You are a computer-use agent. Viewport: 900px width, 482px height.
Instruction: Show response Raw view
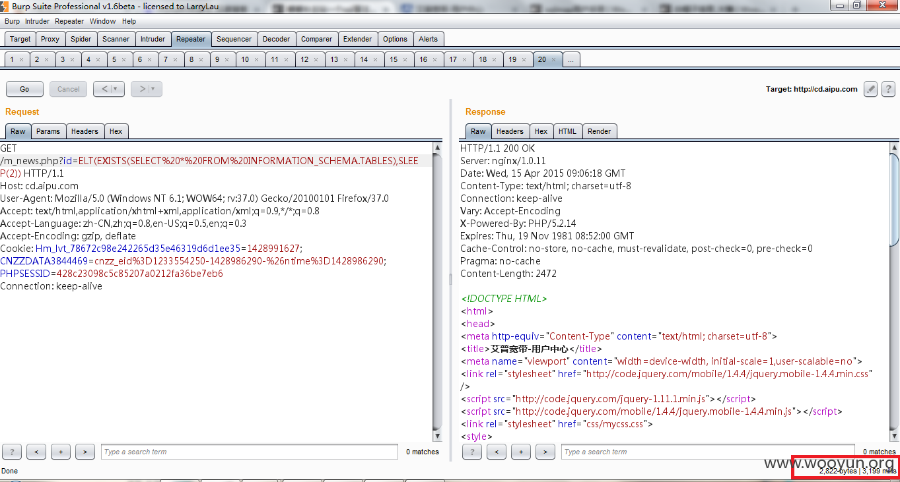point(478,131)
